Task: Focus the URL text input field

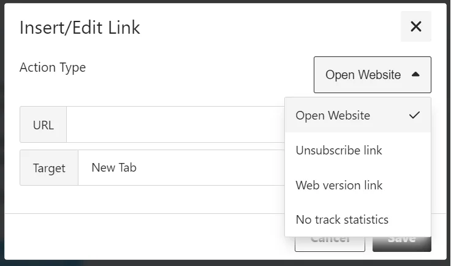Action: tap(175, 124)
